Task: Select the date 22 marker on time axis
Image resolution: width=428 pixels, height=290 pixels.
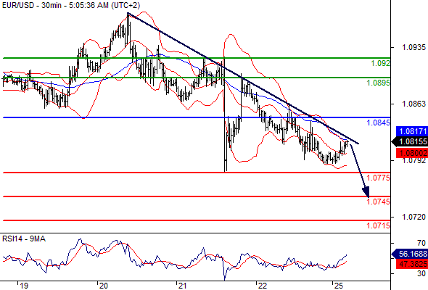Action: click(x=263, y=286)
